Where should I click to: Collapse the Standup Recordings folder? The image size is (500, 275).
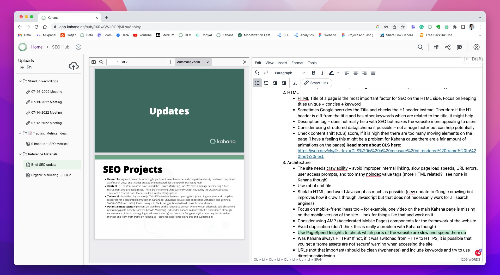tap(20, 81)
